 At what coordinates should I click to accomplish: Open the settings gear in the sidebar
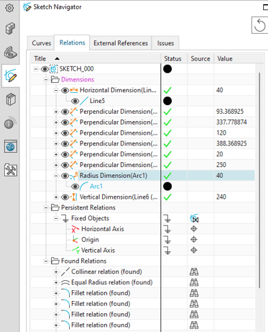9,8
